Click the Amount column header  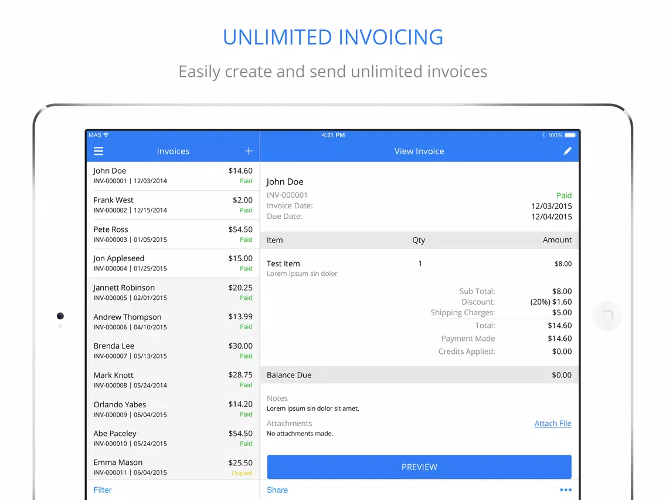coord(557,240)
